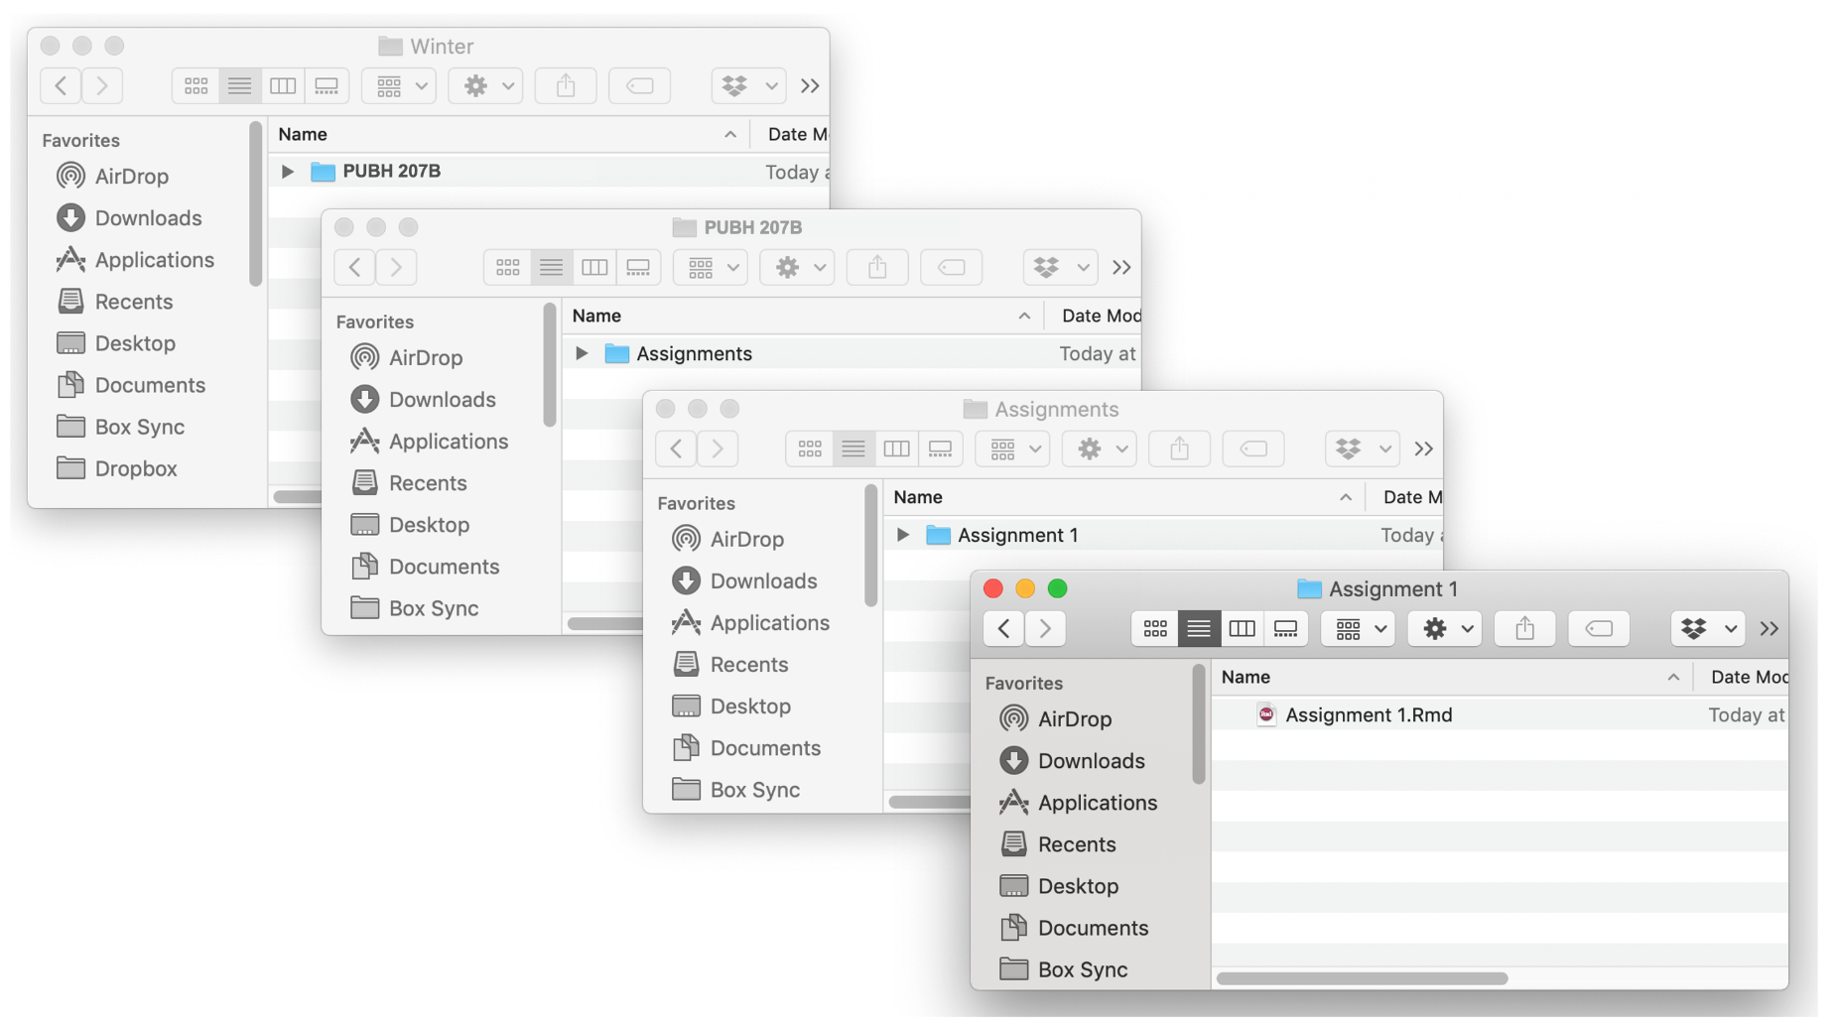Show more toolbar items in Assignment 1 window
Image resolution: width=1834 pixels, height=1028 pixels.
(x=1769, y=629)
